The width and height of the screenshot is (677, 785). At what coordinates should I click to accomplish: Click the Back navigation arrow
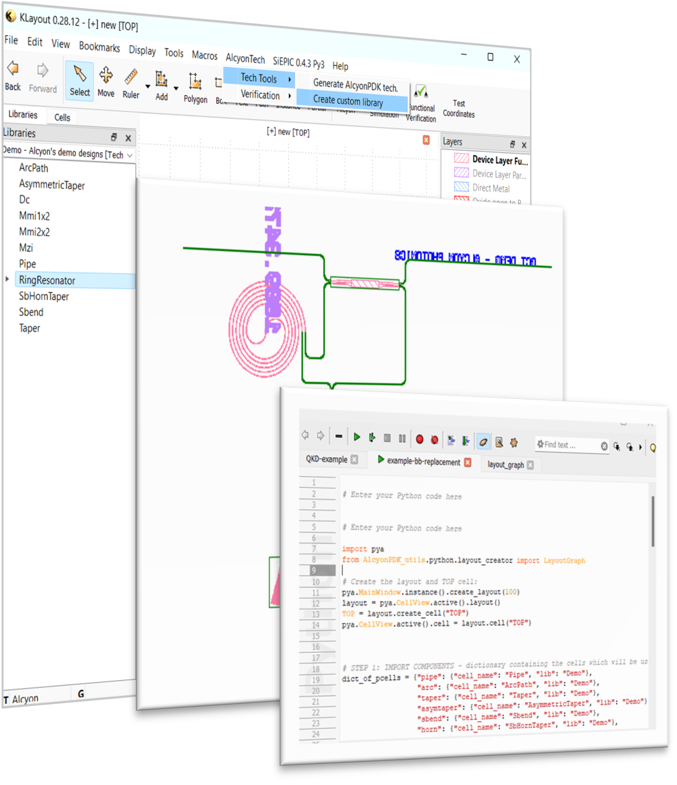click(13, 75)
